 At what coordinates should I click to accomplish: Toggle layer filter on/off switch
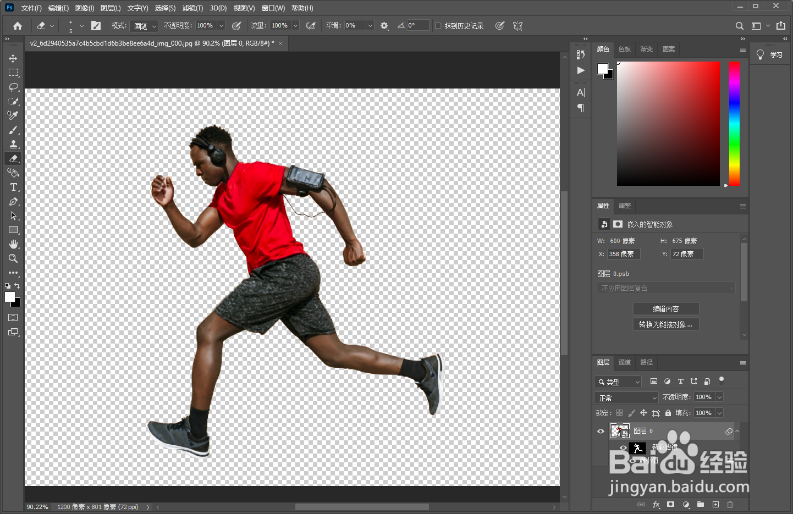click(x=722, y=381)
